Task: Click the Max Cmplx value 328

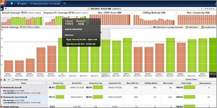Action: tap(170, 97)
